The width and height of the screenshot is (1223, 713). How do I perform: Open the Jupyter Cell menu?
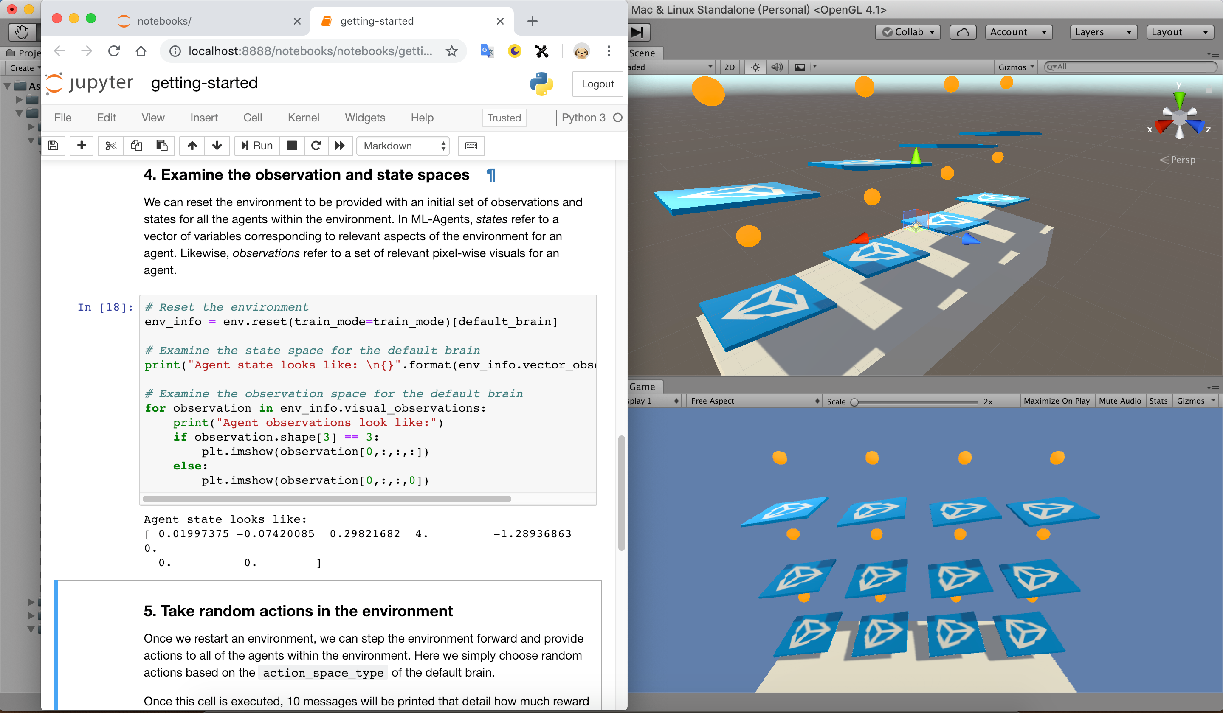(252, 118)
